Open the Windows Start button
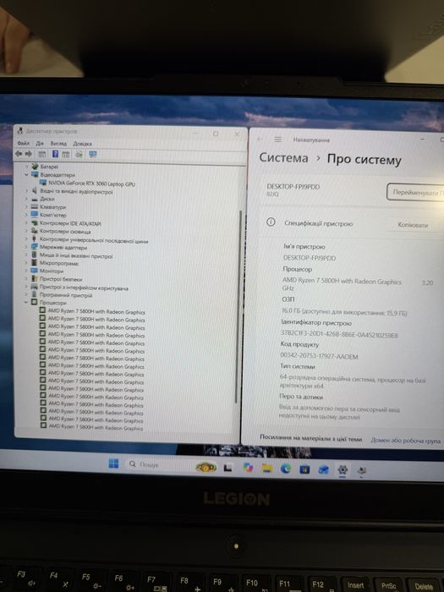444x592 pixels. (113, 463)
